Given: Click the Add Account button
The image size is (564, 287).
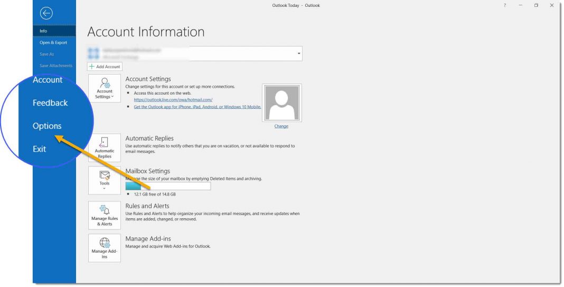Looking at the screenshot, I should (105, 67).
